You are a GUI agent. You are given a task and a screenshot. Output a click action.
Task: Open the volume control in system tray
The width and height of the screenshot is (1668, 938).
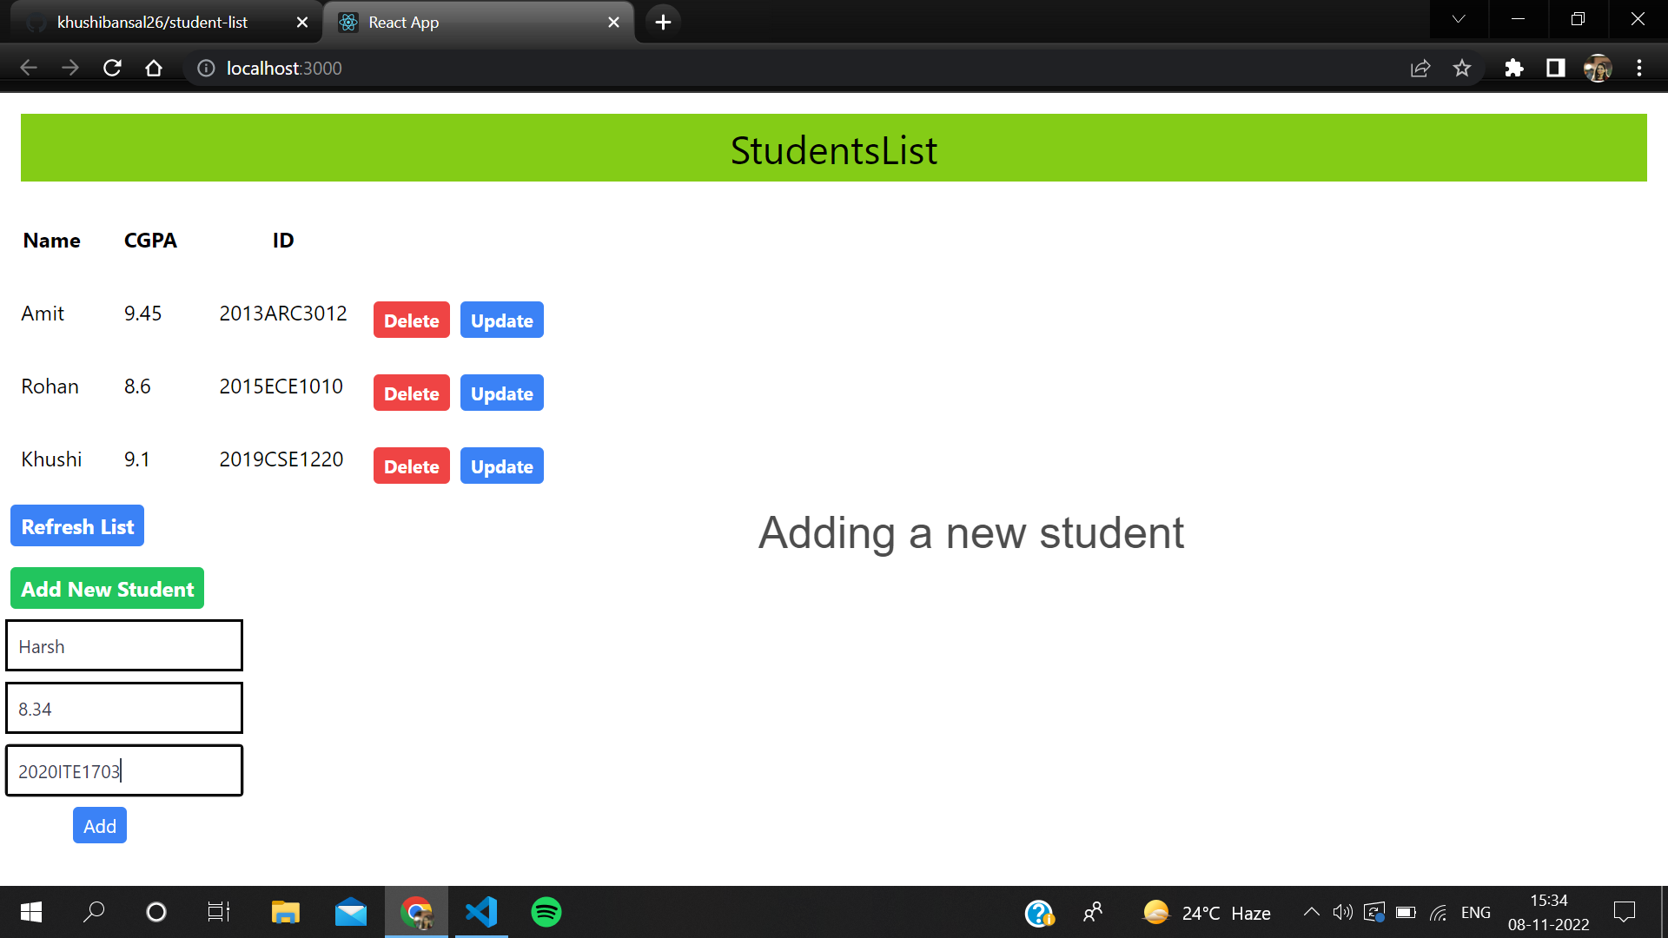tap(1343, 912)
